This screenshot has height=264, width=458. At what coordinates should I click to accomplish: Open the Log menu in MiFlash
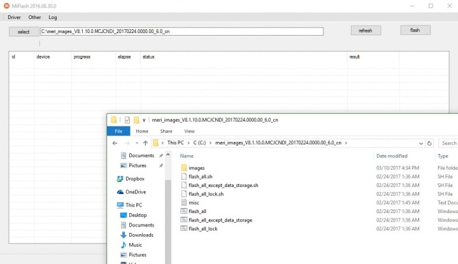(x=53, y=18)
